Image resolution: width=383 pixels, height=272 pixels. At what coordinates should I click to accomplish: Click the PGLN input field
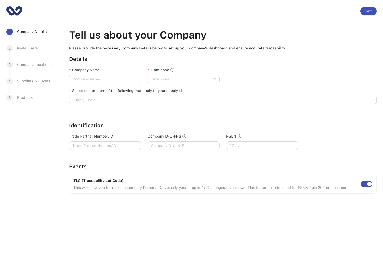click(x=262, y=146)
